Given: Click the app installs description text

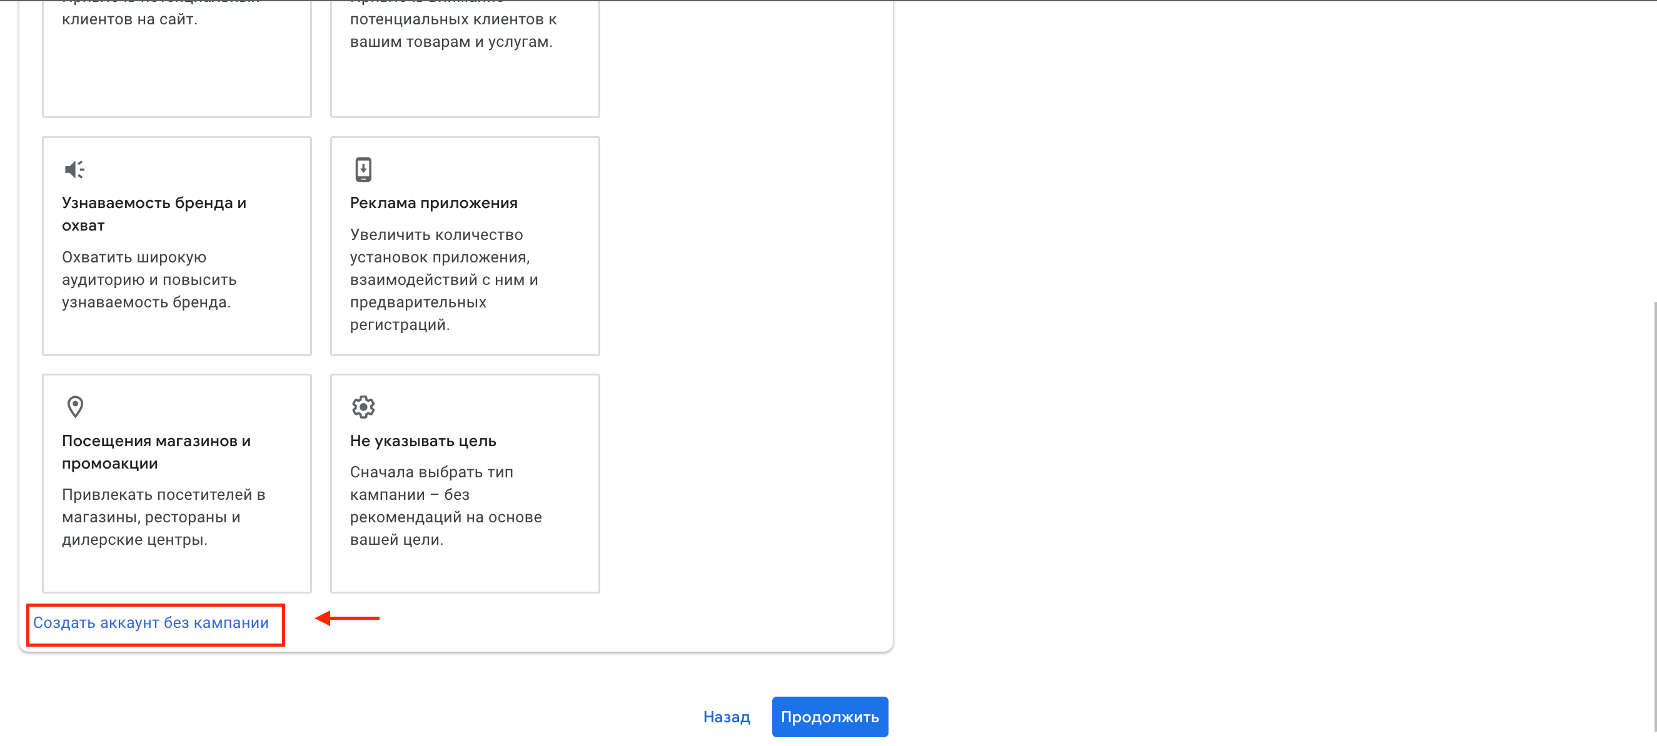Looking at the screenshot, I should coord(443,279).
